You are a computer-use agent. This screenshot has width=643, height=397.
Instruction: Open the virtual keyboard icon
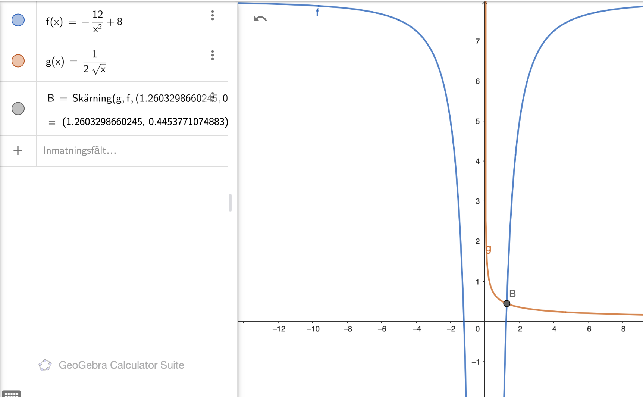(11, 394)
